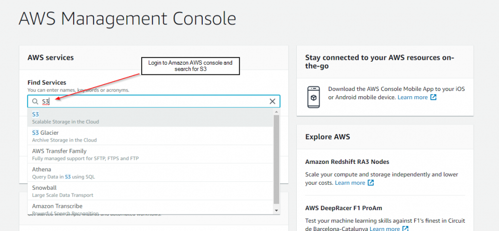The image size is (499, 231).
Task: Open Learn more for Redshift RA3 Nodes
Action: [x=350, y=183]
